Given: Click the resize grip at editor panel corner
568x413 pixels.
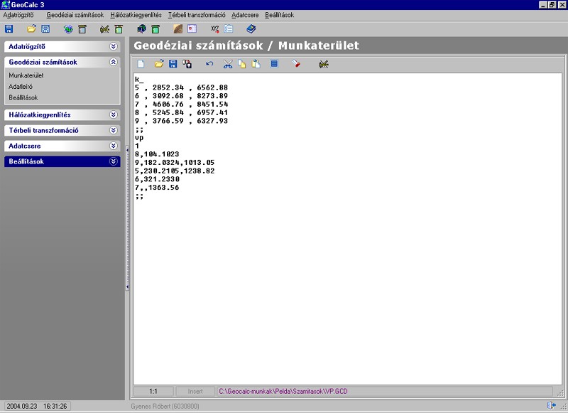Looking at the screenshot, I should pos(560,392).
